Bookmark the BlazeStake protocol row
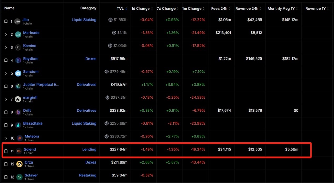The width and height of the screenshot is (334, 183). [6, 125]
